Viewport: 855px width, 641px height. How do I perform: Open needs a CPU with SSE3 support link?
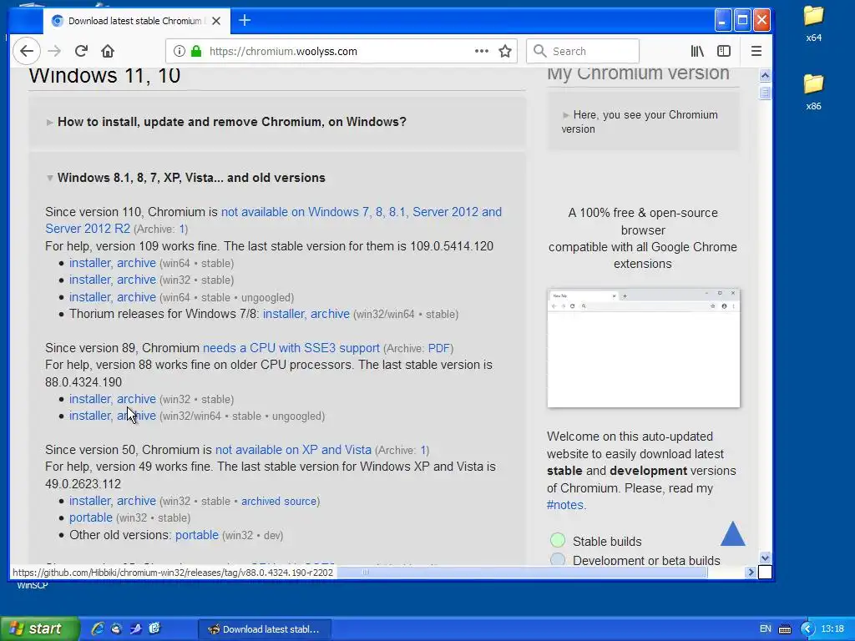[x=291, y=348]
